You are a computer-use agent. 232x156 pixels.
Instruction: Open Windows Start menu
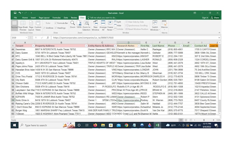14,125
